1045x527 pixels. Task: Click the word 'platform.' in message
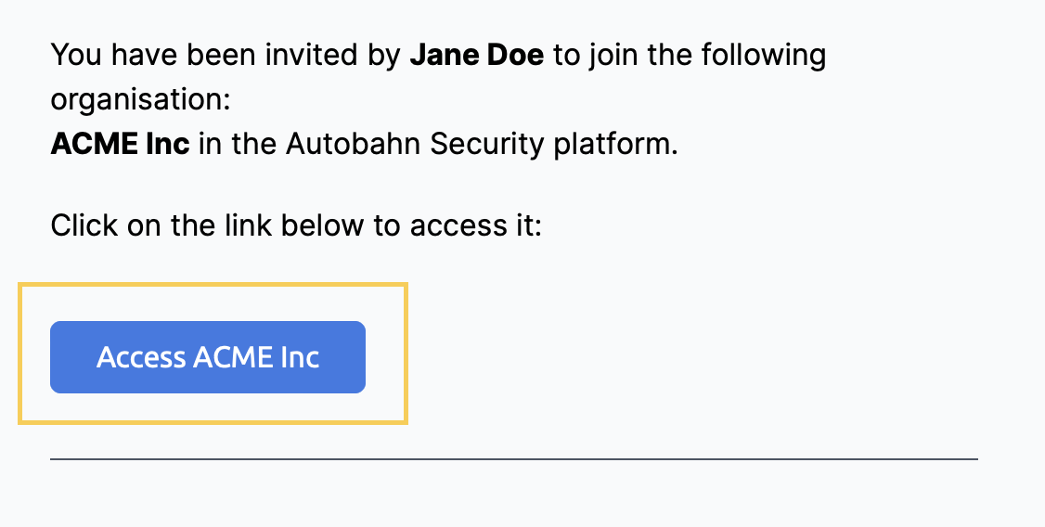point(616,144)
